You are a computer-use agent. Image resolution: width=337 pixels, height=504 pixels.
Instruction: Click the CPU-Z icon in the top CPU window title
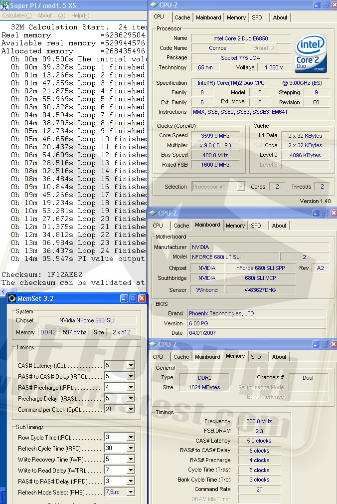154,5
